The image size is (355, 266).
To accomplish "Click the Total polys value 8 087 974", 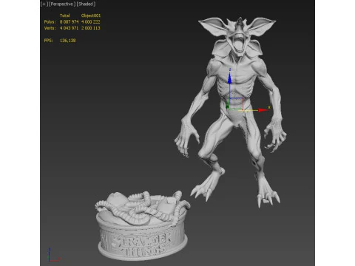I will pyautogui.click(x=69, y=21).
